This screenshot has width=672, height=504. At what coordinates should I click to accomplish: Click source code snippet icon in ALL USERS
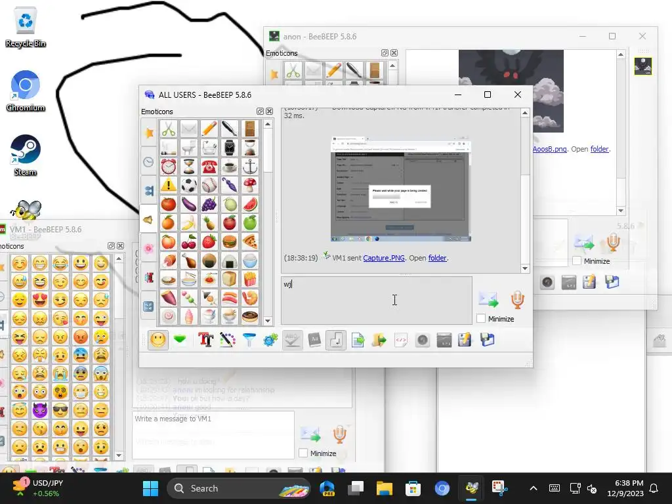tap(401, 341)
